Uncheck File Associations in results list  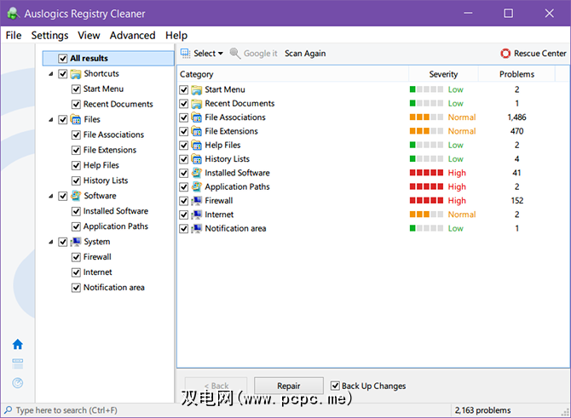coord(184,117)
